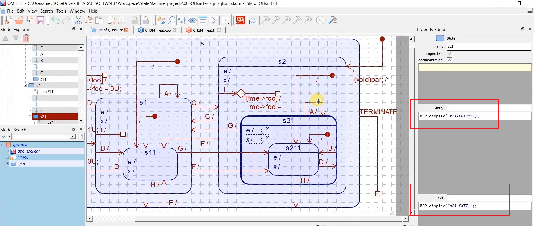Expand the I transition tree node
Image resolution: width=534 pixels, height=226 pixels.
tap(30, 98)
